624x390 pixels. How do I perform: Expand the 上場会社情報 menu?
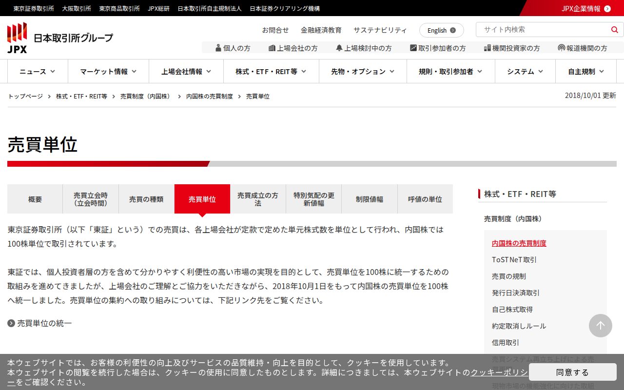(186, 71)
